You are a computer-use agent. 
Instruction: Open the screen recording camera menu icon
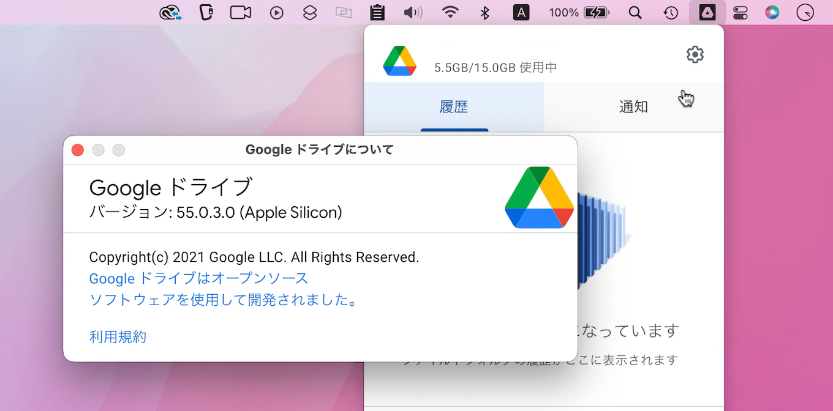(241, 12)
